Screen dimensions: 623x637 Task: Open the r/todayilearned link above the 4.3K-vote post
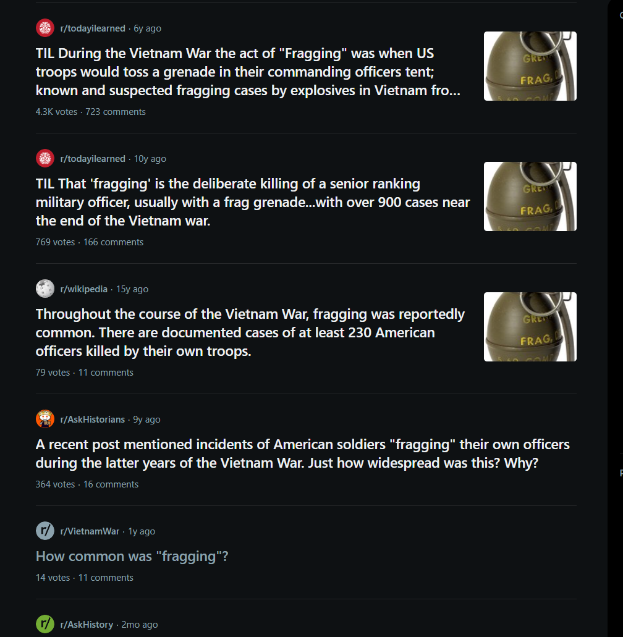[93, 28]
